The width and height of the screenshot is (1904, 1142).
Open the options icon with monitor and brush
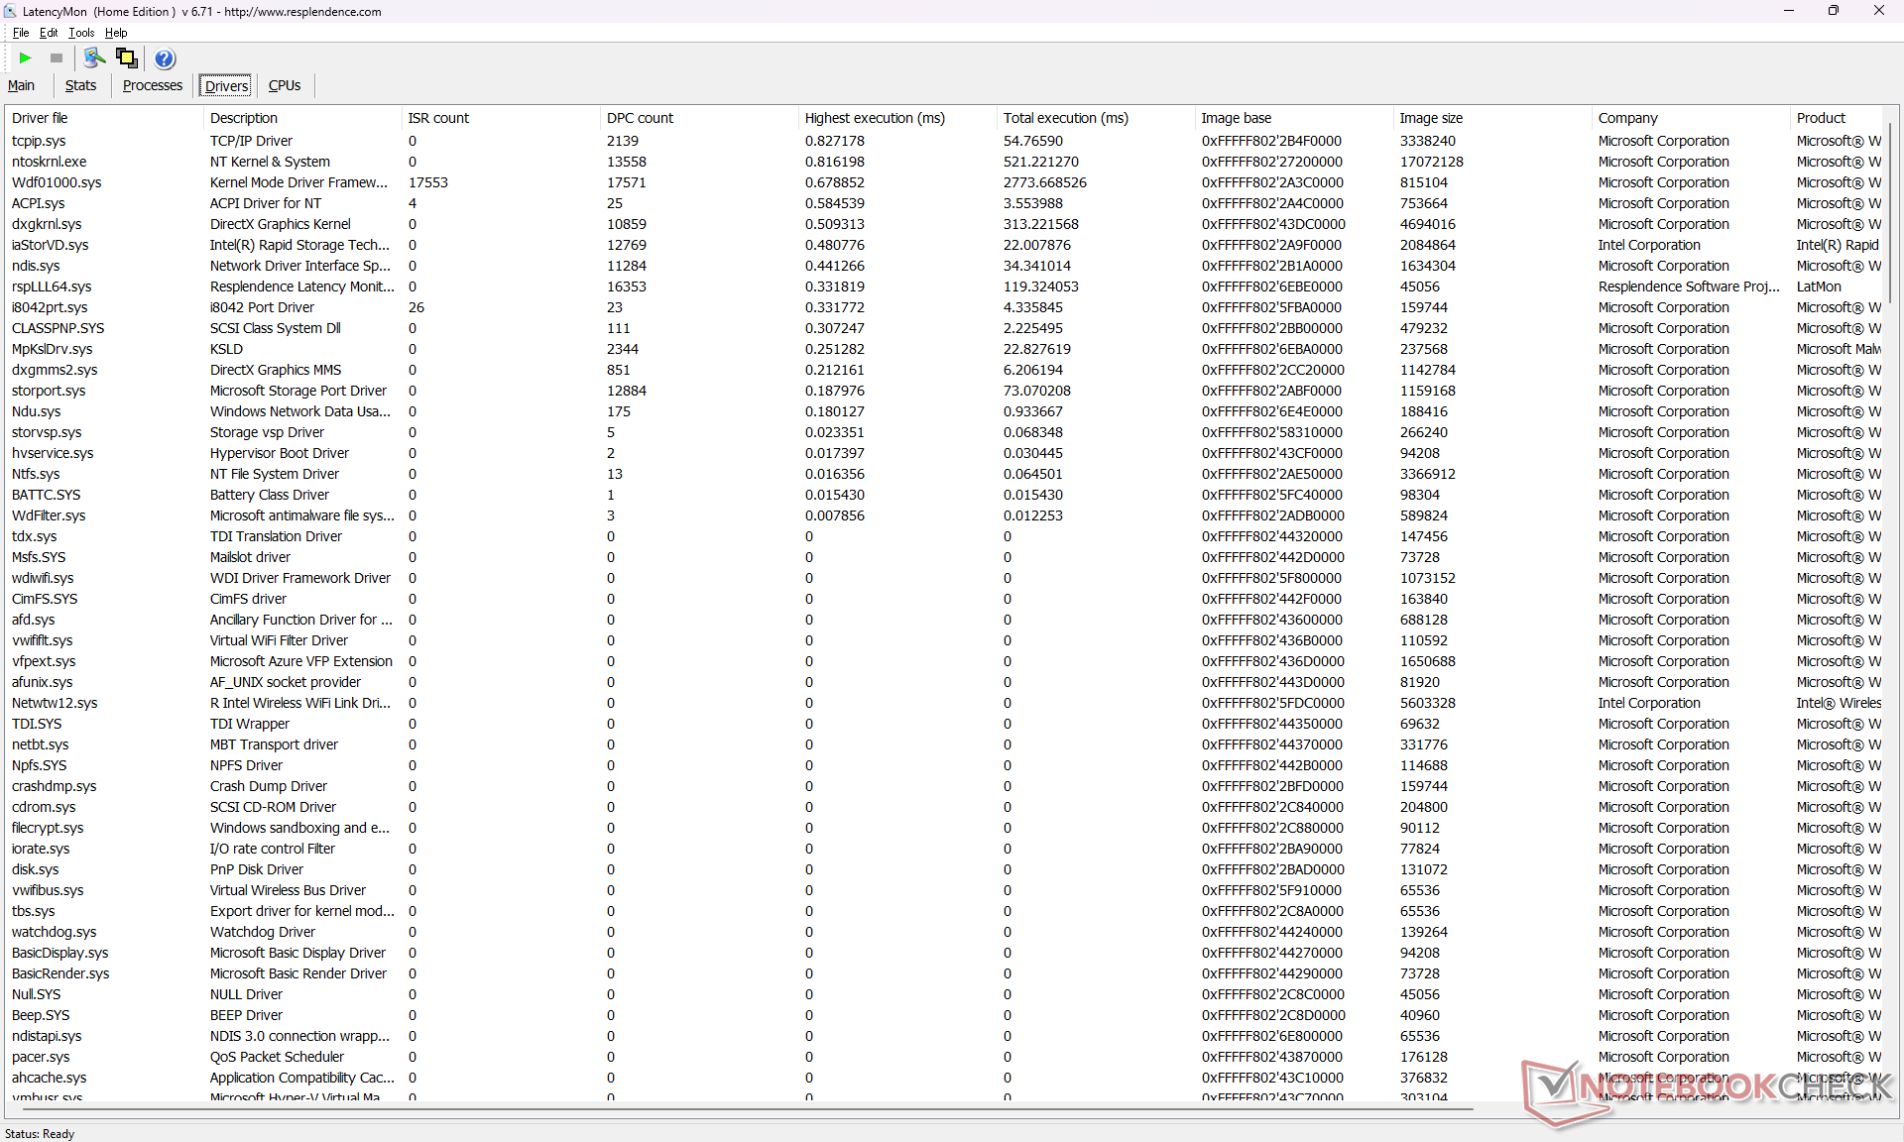pos(94,58)
